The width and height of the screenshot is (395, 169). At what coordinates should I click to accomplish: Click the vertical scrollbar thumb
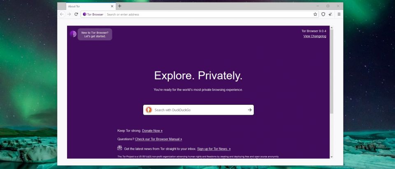click(332, 71)
